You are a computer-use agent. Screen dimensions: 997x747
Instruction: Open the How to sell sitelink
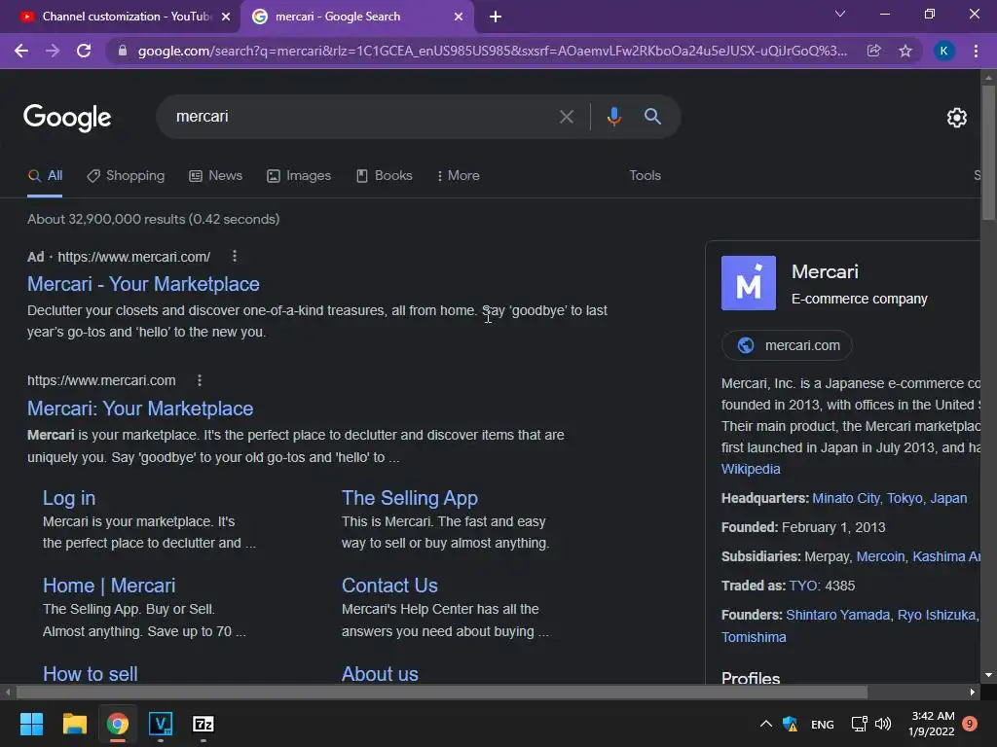pyautogui.click(x=90, y=674)
